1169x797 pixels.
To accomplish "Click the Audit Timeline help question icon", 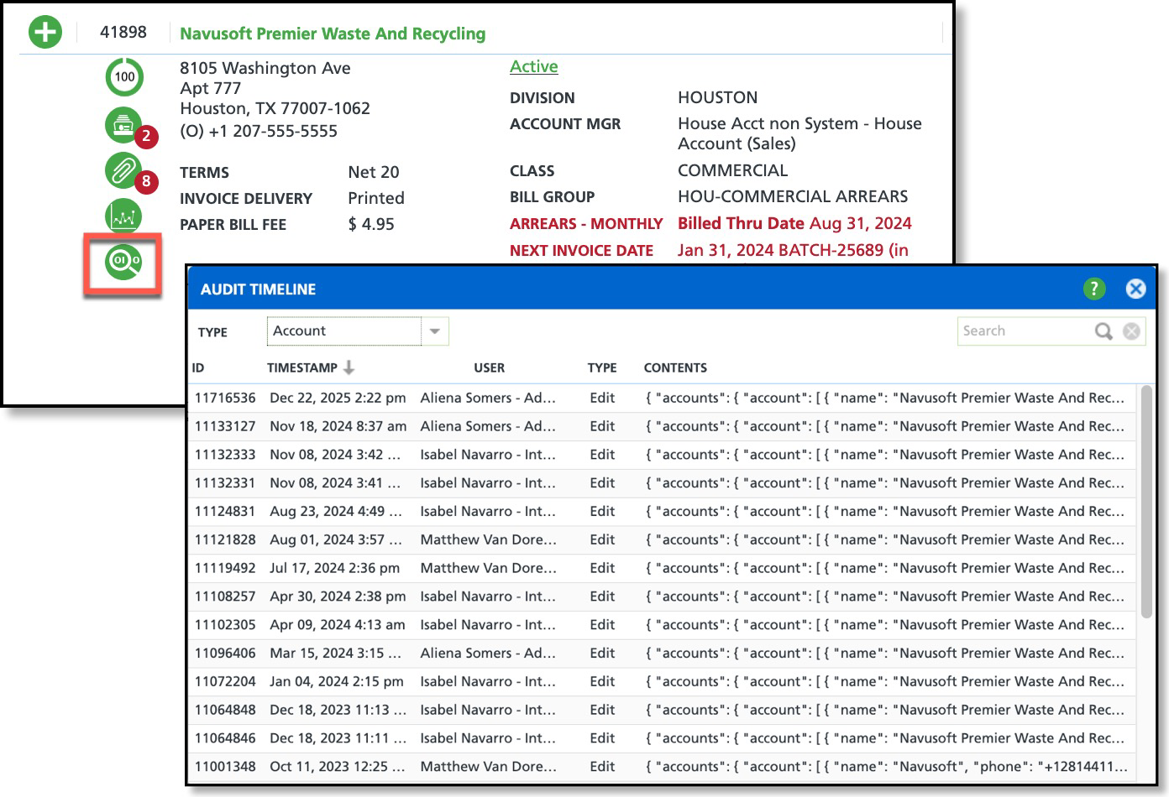I will [x=1093, y=289].
